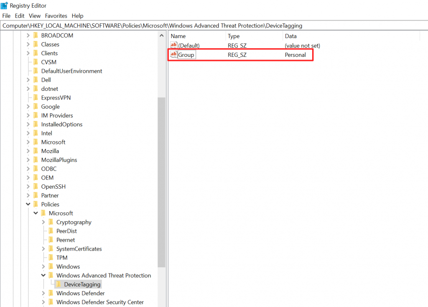This screenshot has width=428, height=307.
Task: Open the Favorites menu
Action: pos(56,15)
